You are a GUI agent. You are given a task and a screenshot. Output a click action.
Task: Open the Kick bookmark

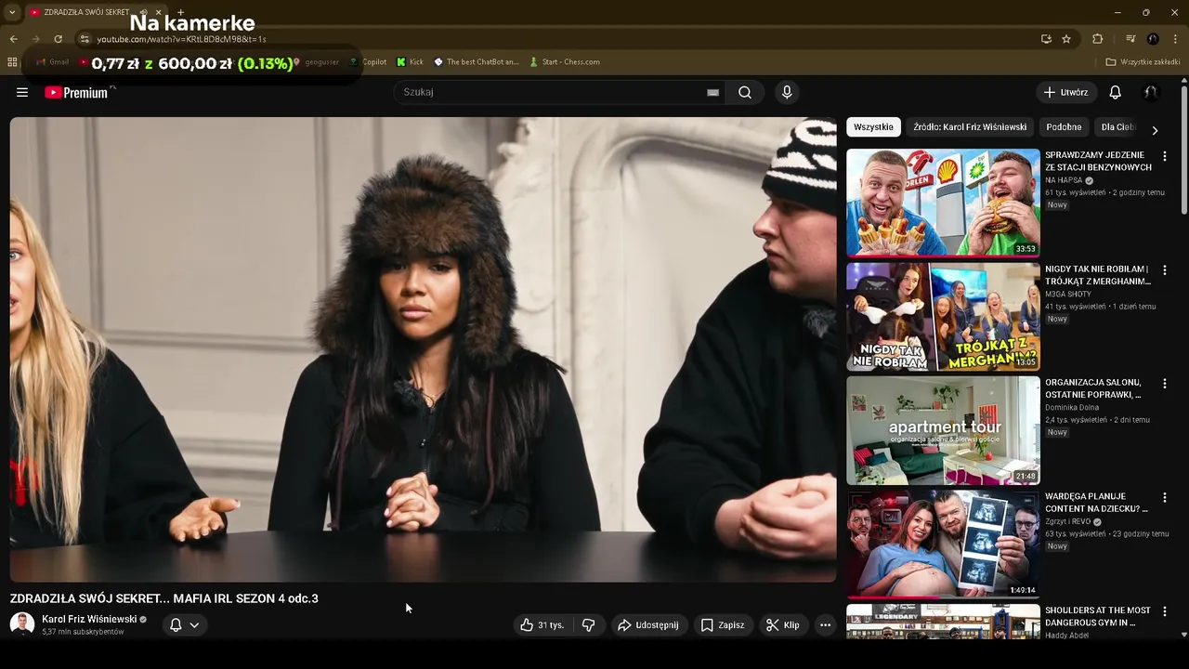[x=410, y=62]
